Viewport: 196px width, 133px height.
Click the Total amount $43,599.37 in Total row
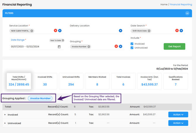(x=149, y=107)
